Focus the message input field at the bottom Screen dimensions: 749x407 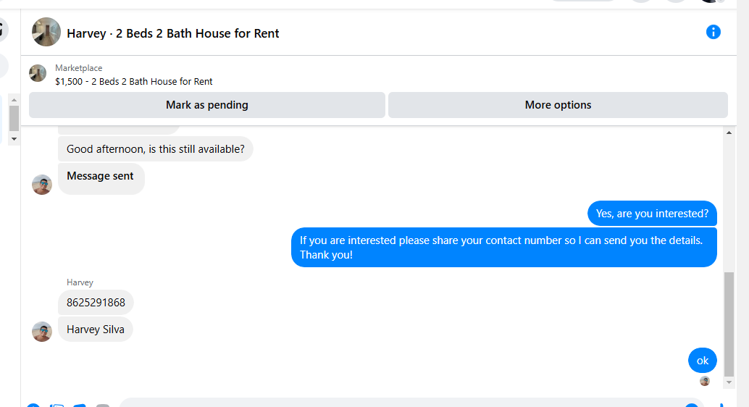pos(398,403)
